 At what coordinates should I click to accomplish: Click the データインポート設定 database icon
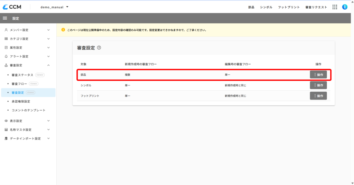(x=6, y=138)
